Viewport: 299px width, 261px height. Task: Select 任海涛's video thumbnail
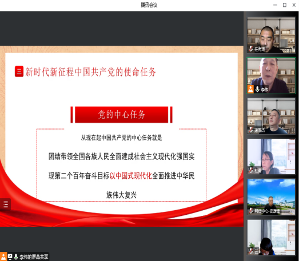click(x=271, y=35)
